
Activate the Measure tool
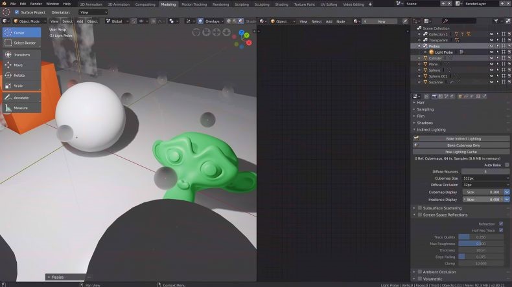(x=21, y=108)
